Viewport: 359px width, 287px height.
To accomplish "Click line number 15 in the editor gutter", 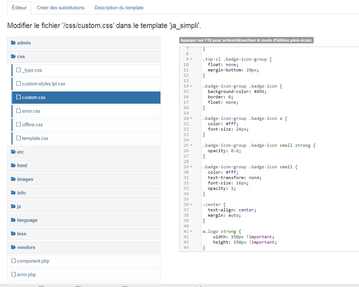I will pos(188,91).
